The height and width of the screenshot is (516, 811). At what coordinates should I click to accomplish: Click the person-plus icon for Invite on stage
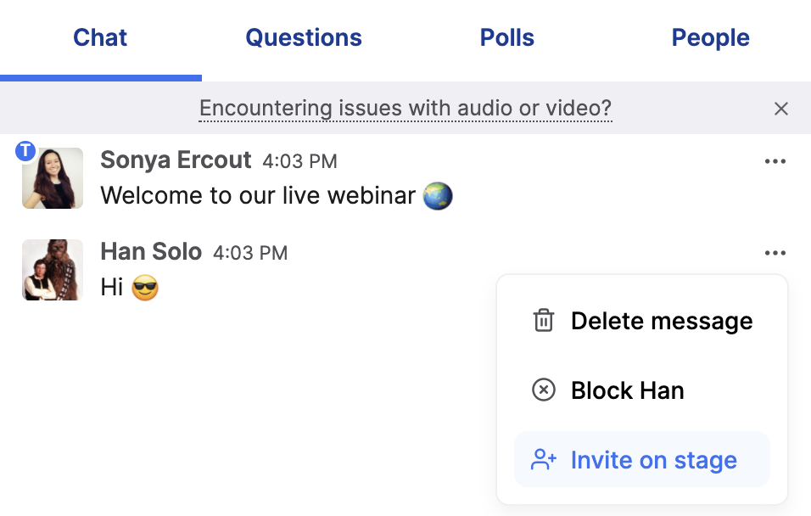tap(543, 459)
